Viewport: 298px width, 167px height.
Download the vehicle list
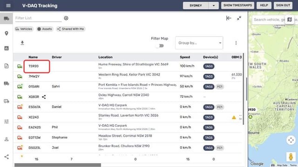coord(22,43)
